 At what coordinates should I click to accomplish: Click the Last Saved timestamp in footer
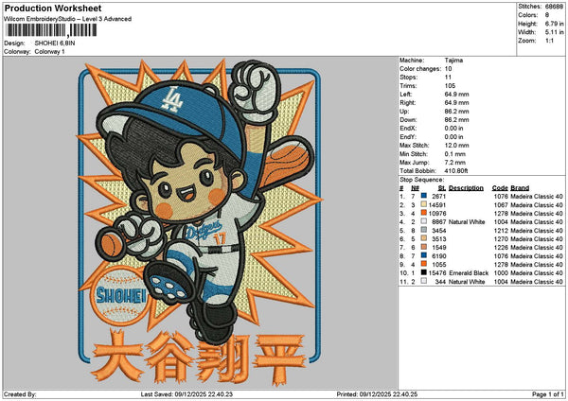pos(186,394)
